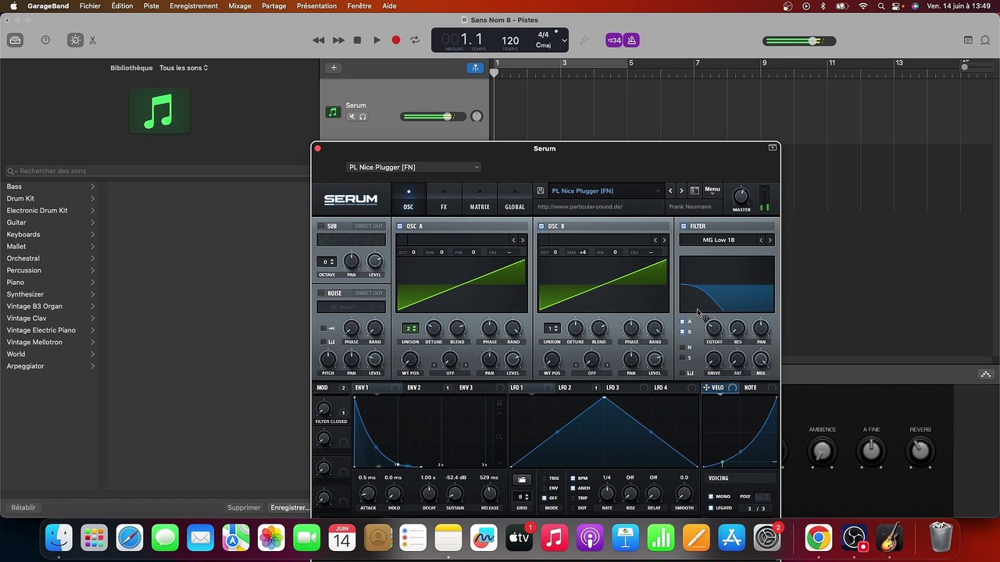Image resolution: width=1000 pixels, height=562 pixels.
Task: Click the Serum MASTER volume knob
Action: [741, 196]
